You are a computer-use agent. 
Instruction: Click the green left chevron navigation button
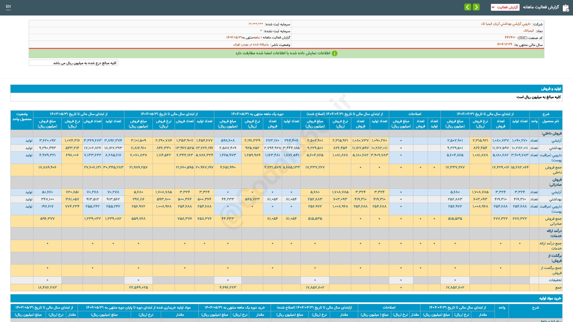468,7
